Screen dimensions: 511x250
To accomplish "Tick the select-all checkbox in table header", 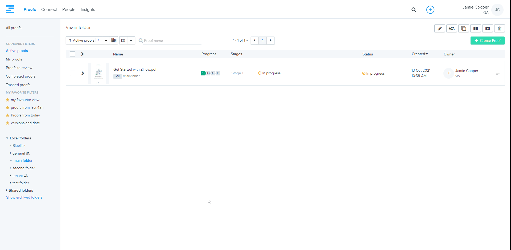I will coord(72,54).
